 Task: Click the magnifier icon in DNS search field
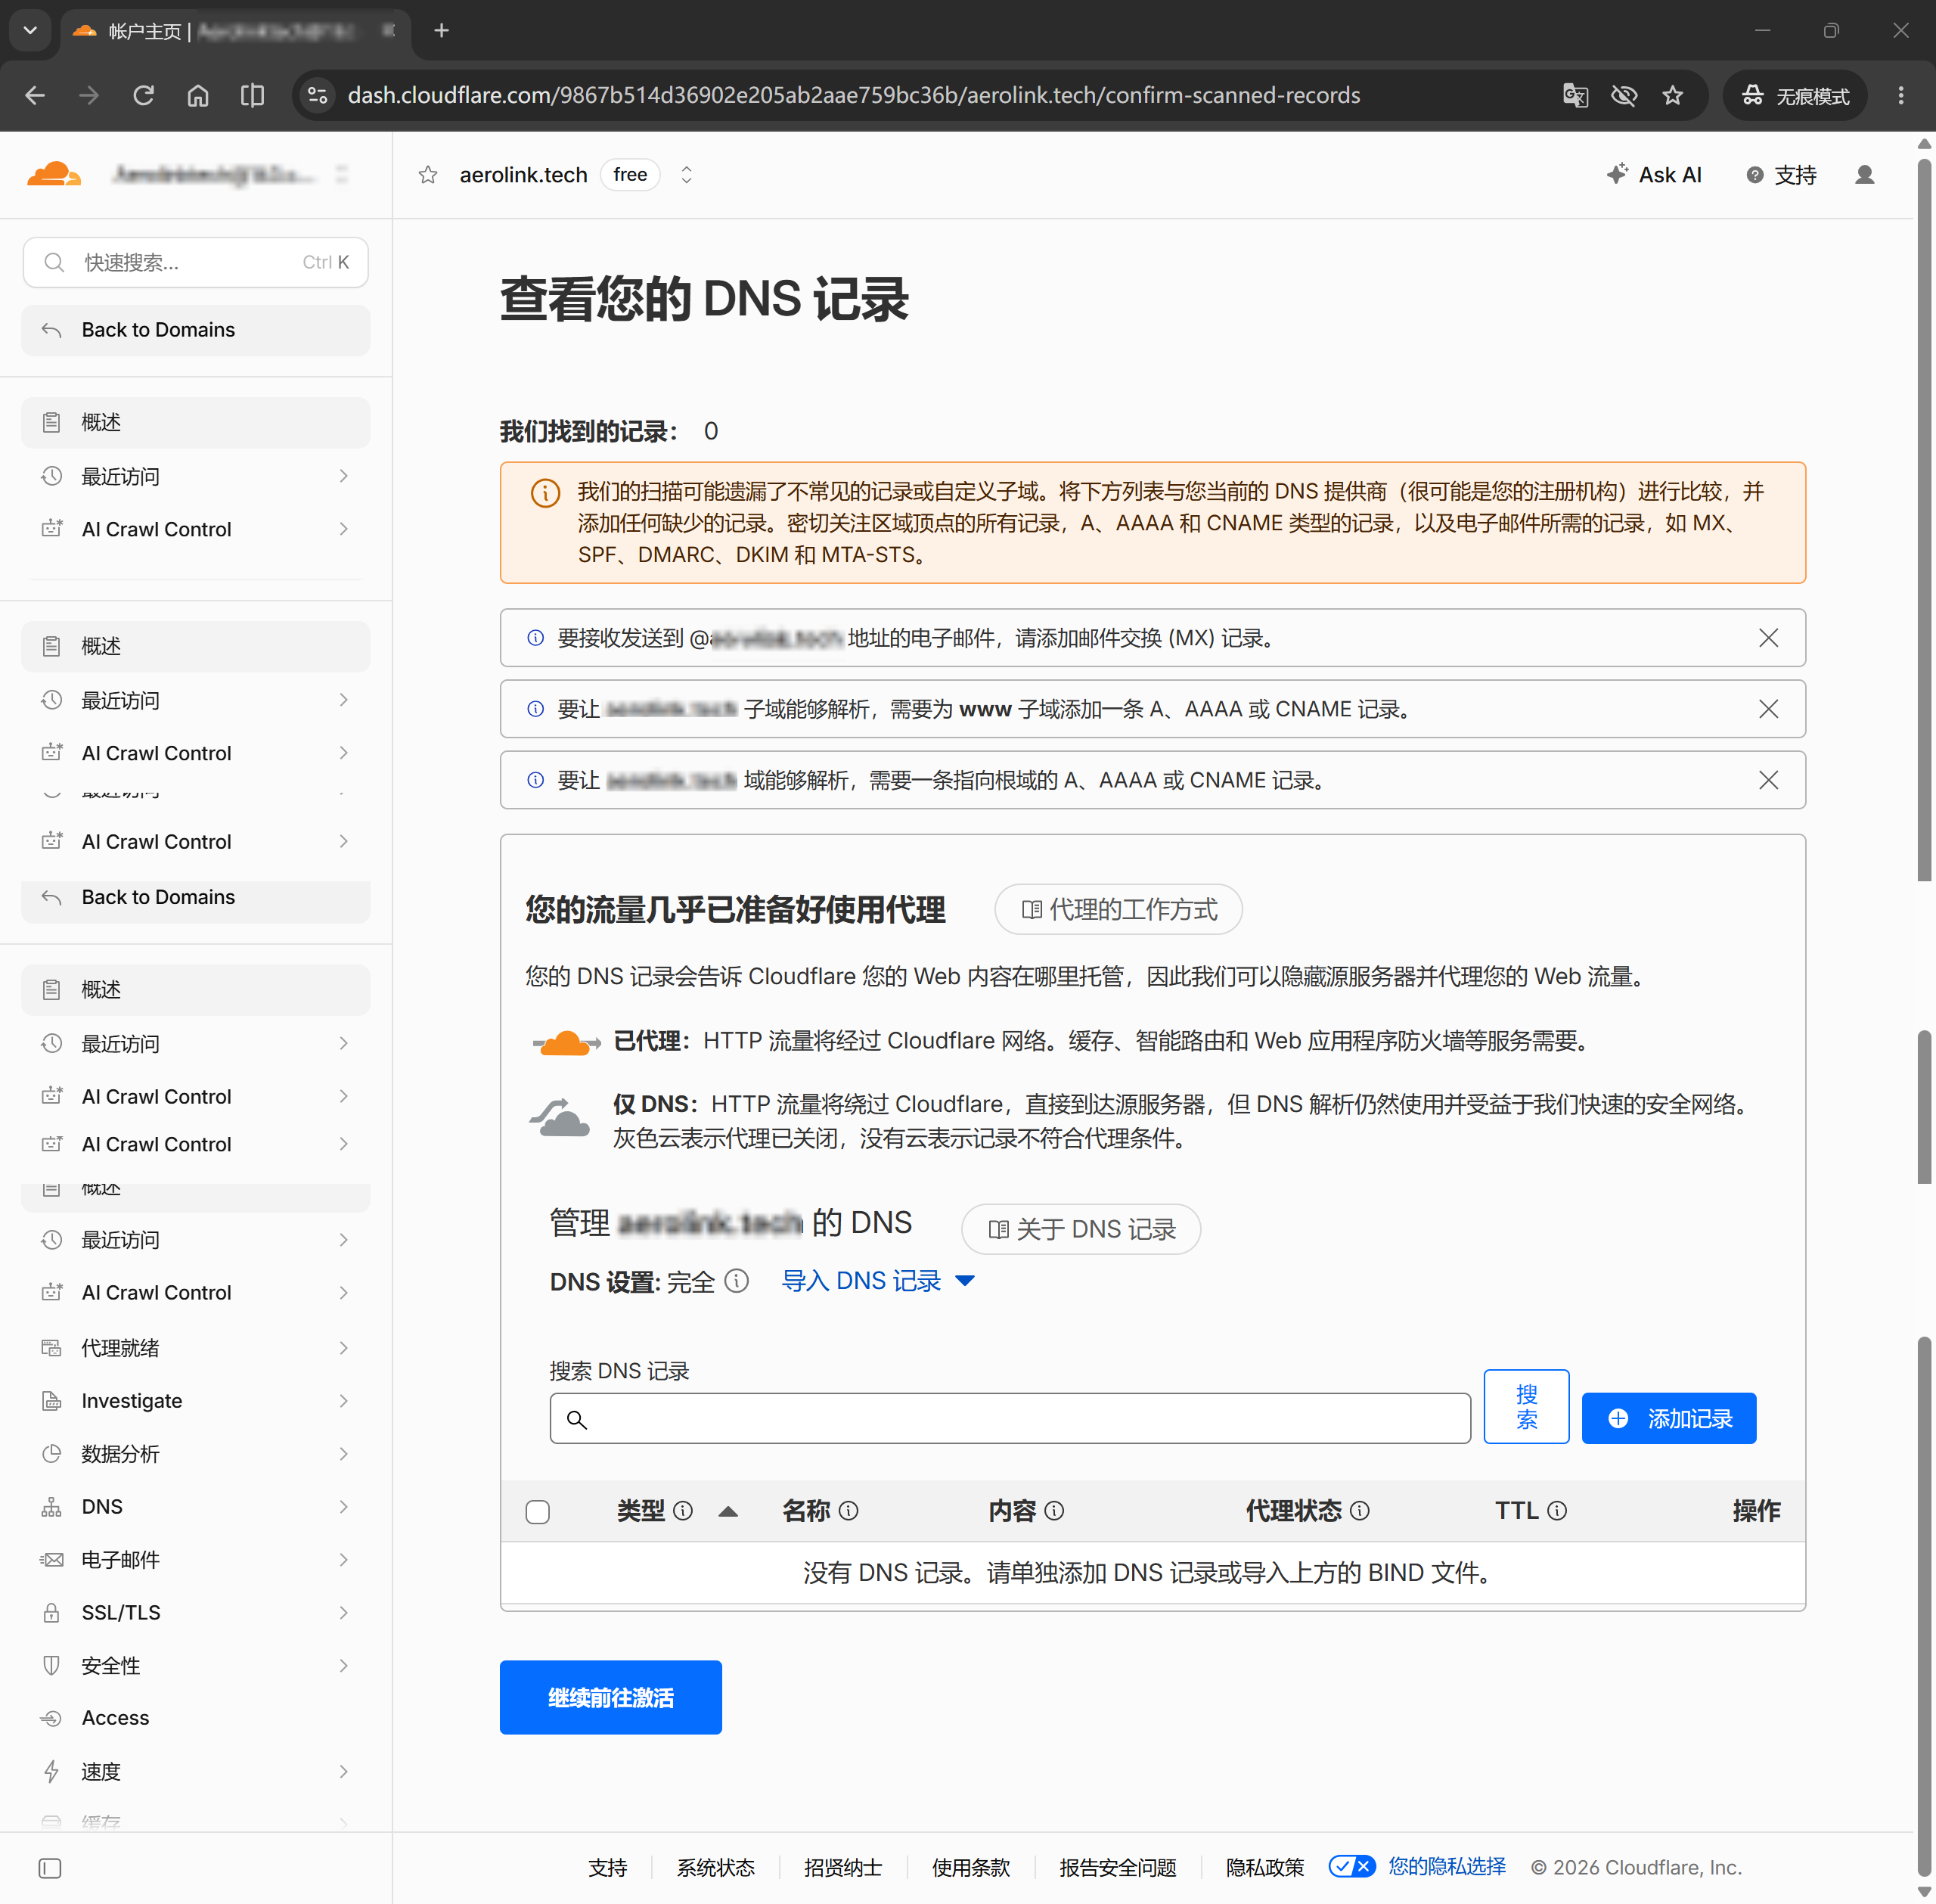[577, 1419]
